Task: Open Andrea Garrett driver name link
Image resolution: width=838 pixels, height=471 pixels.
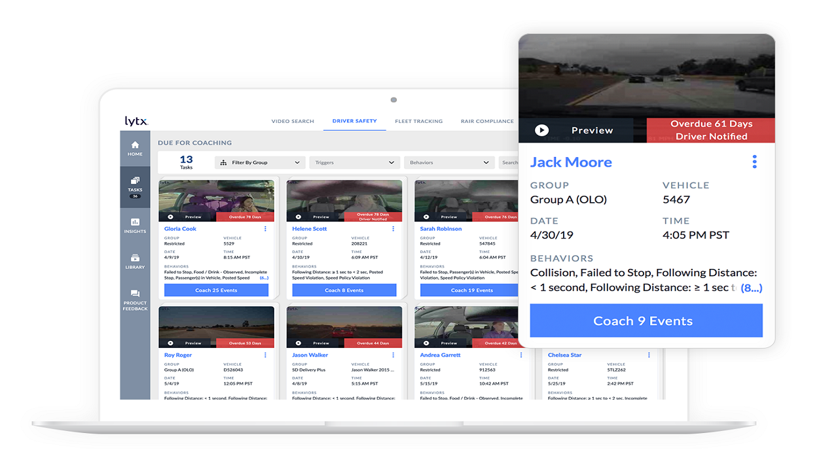Action: 440,355
